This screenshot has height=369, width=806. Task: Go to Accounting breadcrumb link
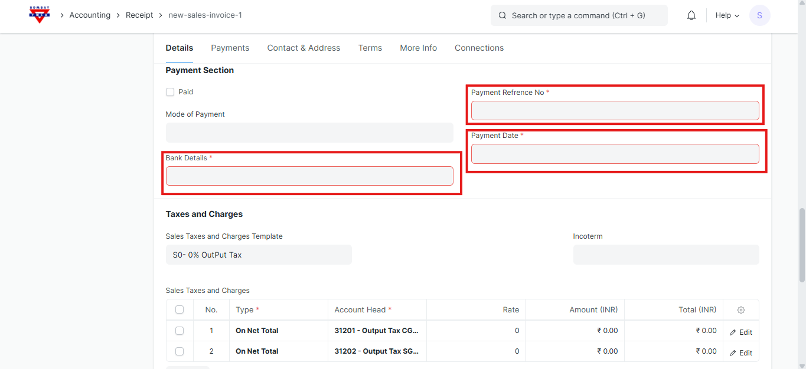(x=90, y=15)
